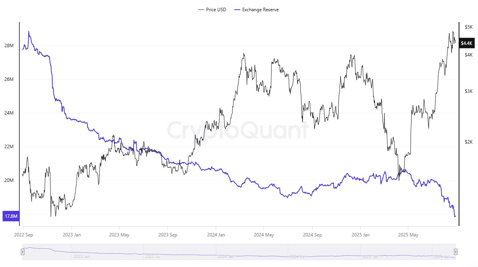Select the 2025 May x-axis label
478x267 pixels.
click(x=409, y=234)
